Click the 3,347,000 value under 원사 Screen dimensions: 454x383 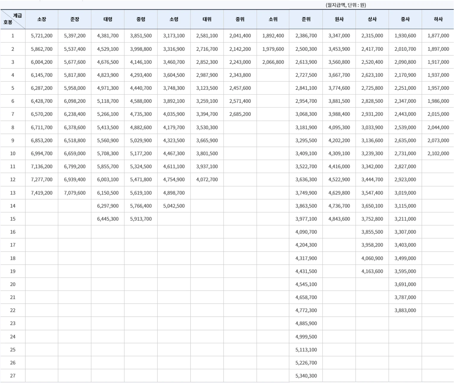(x=339, y=36)
